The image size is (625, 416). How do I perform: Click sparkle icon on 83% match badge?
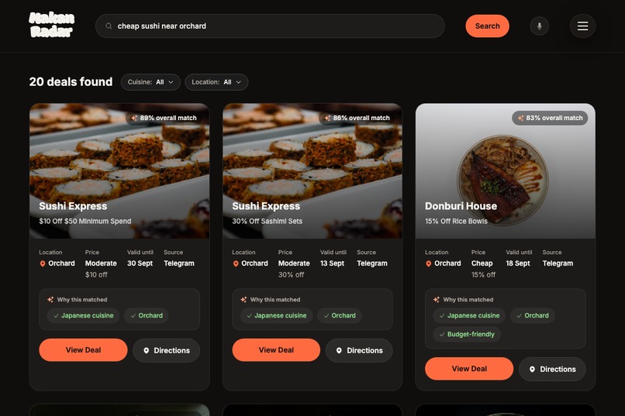520,118
